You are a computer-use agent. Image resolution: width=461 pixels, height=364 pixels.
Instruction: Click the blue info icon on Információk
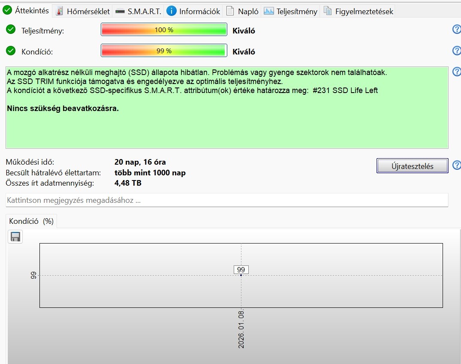tap(172, 11)
